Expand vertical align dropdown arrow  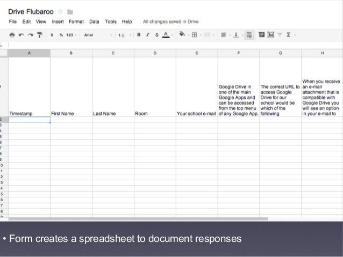point(242,35)
